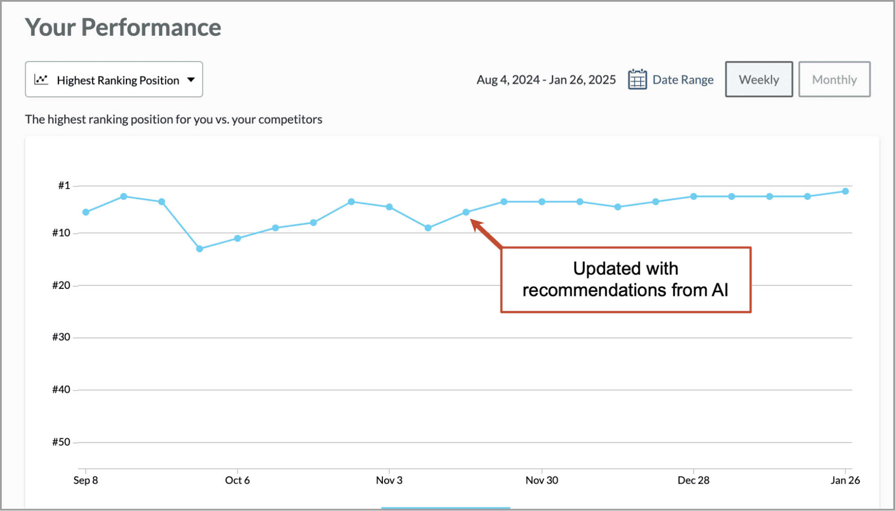
Task: Click the #50 y-axis label
Action: pos(61,442)
